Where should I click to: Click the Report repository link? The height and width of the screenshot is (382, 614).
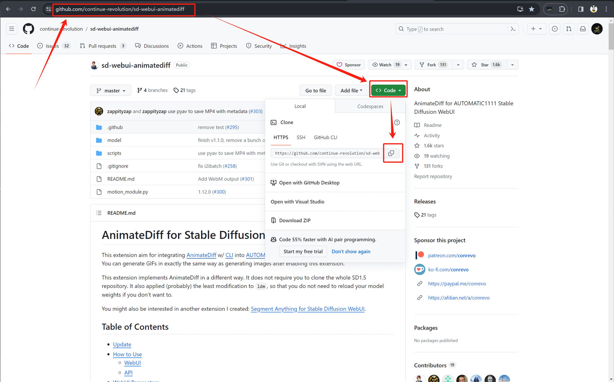[433, 176]
